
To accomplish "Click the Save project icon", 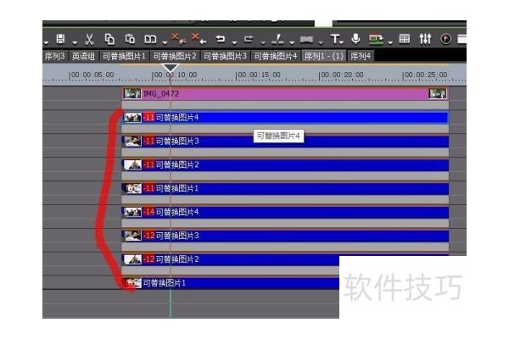I will point(60,39).
